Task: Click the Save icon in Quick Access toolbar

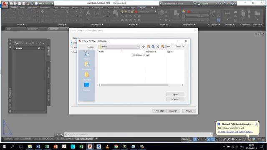Action: (x=20, y=3)
